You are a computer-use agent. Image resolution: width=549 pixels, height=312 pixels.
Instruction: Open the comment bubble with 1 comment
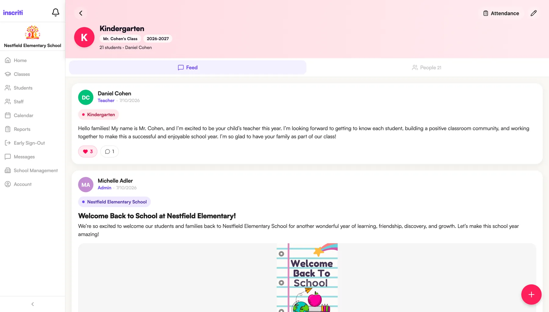(x=109, y=151)
